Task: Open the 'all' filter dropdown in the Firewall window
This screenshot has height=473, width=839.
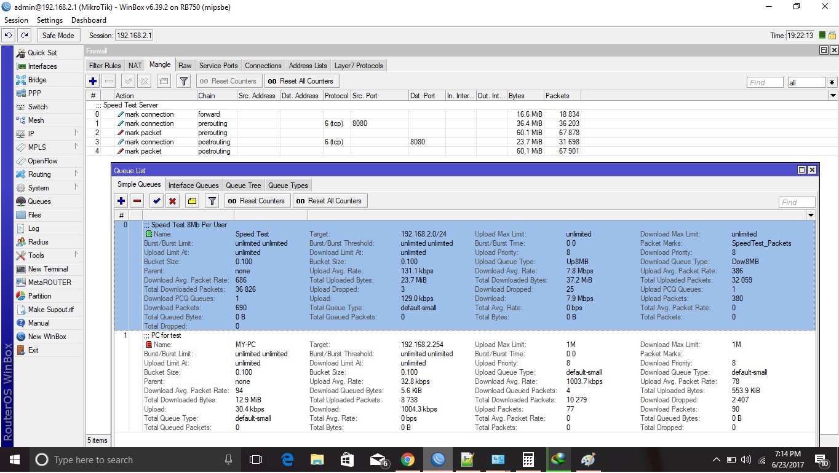Action: (806, 82)
